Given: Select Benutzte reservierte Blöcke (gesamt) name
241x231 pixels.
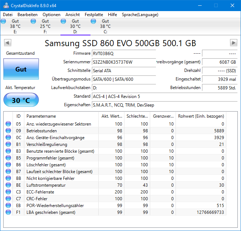Looking at the screenshot, I should (x=60, y=151).
